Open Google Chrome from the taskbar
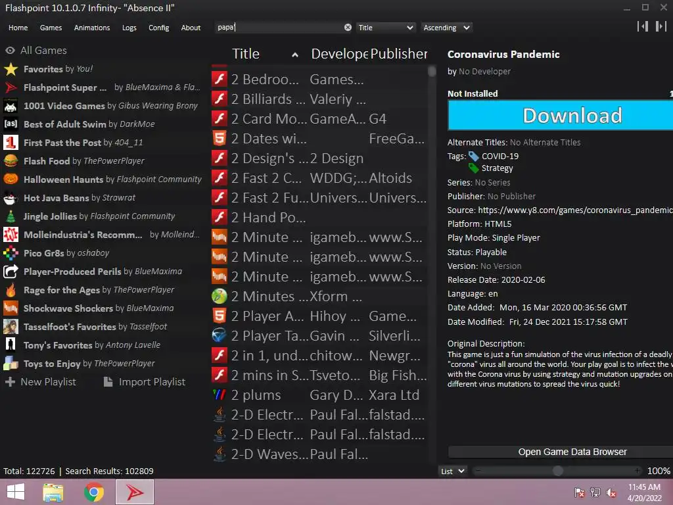Viewport: 673px width, 505px height. click(93, 492)
